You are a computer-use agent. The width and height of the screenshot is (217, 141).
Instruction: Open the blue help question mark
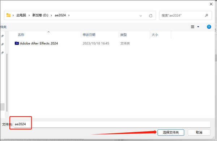[x=209, y=27]
